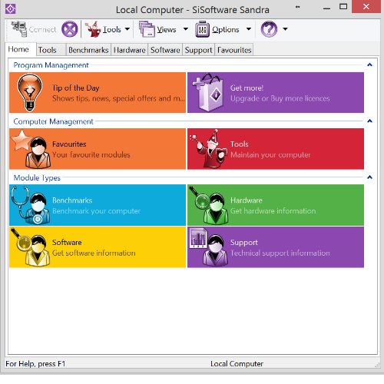Click 'Shows tips, news, special offers' description
Image resolution: width=384 pixels, height=384 pixels.
[118, 98]
